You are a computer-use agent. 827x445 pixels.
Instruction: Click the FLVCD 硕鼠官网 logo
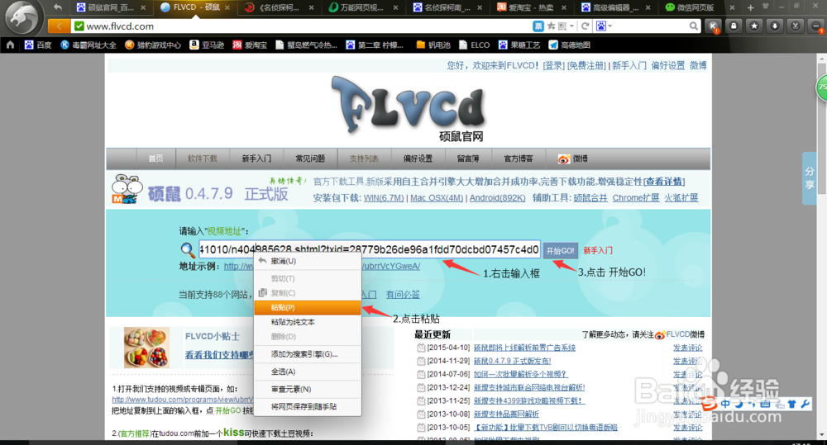408,109
